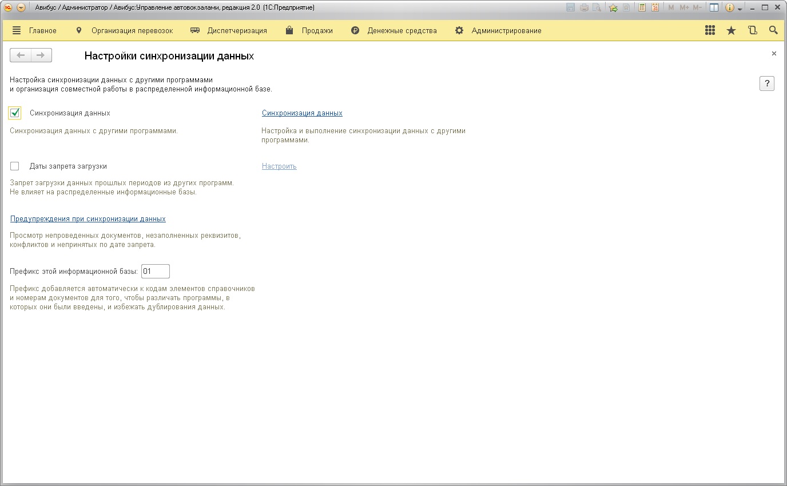Open the calendar icon in the title bar
The image size is (787, 486).
(x=655, y=8)
